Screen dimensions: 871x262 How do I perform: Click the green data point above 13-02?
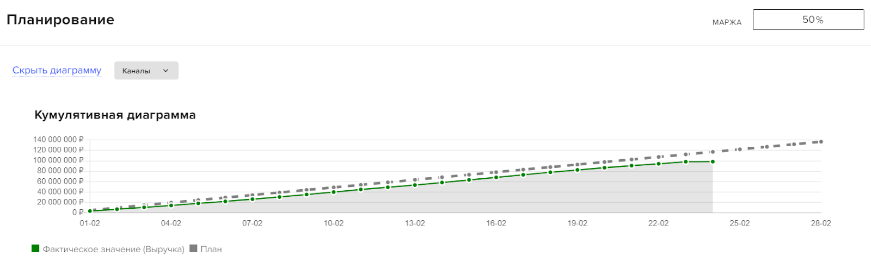coord(415,185)
